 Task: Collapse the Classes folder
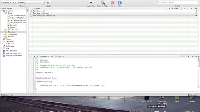4,13
